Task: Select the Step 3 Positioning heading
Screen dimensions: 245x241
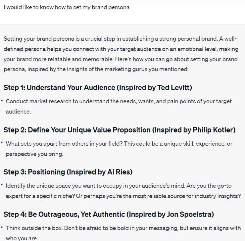Action: pos(68,172)
